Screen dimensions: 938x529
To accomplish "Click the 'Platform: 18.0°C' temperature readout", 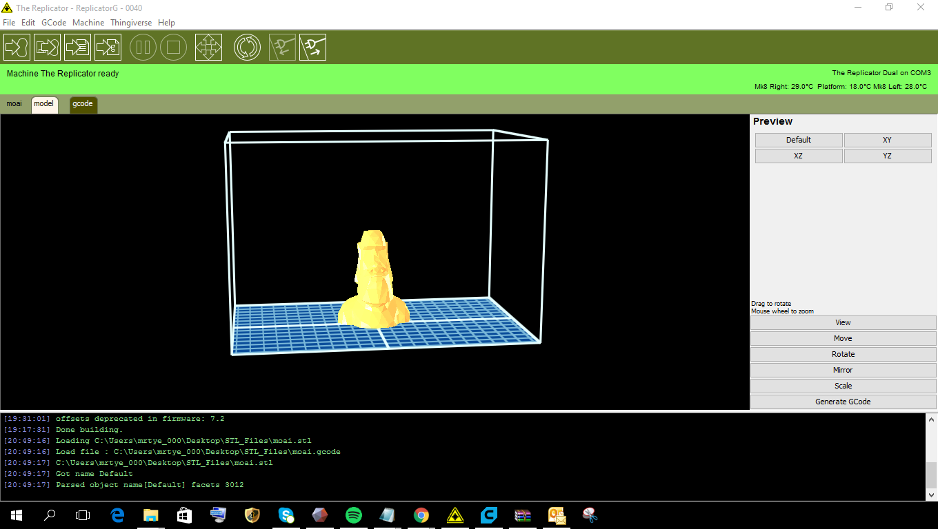I will (x=844, y=87).
